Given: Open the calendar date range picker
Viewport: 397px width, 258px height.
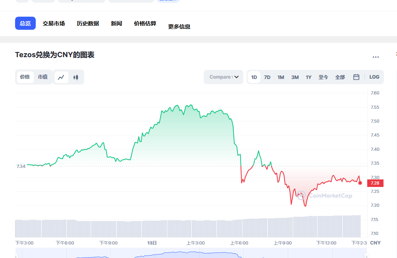Looking at the screenshot, I should coord(356,77).
